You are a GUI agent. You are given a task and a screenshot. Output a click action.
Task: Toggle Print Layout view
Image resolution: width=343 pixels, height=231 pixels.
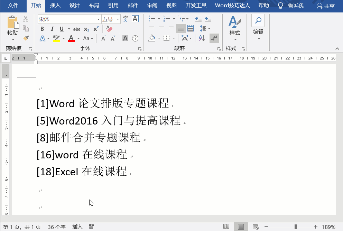click(241, 227)
